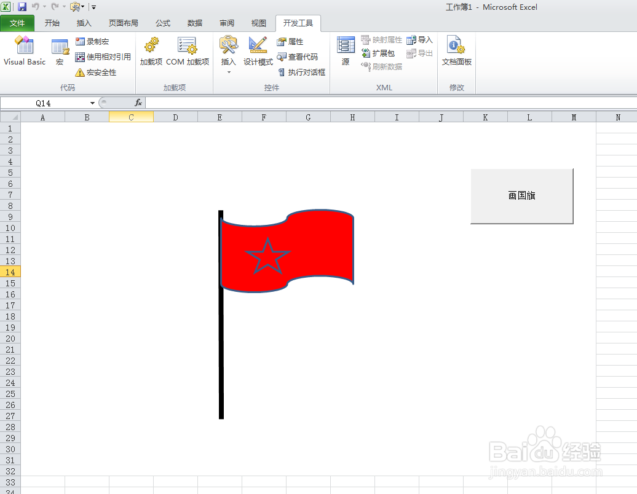Viewport: 637px width, 494px height.
Task: Open the XML Source (源) pane
Action: (x=346, y=51)
